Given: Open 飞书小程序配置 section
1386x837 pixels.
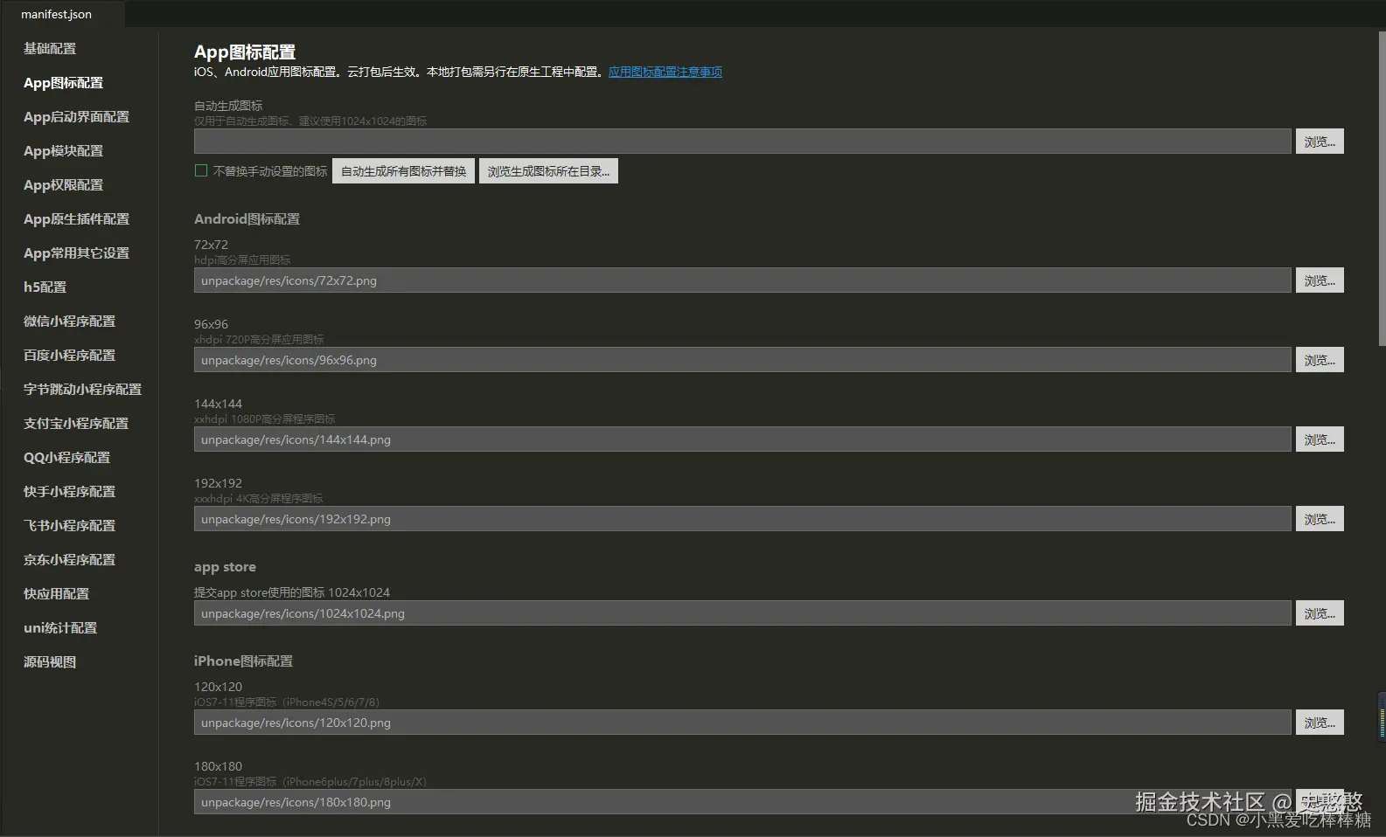Looking at the screenshot, I should coord(69,526).
